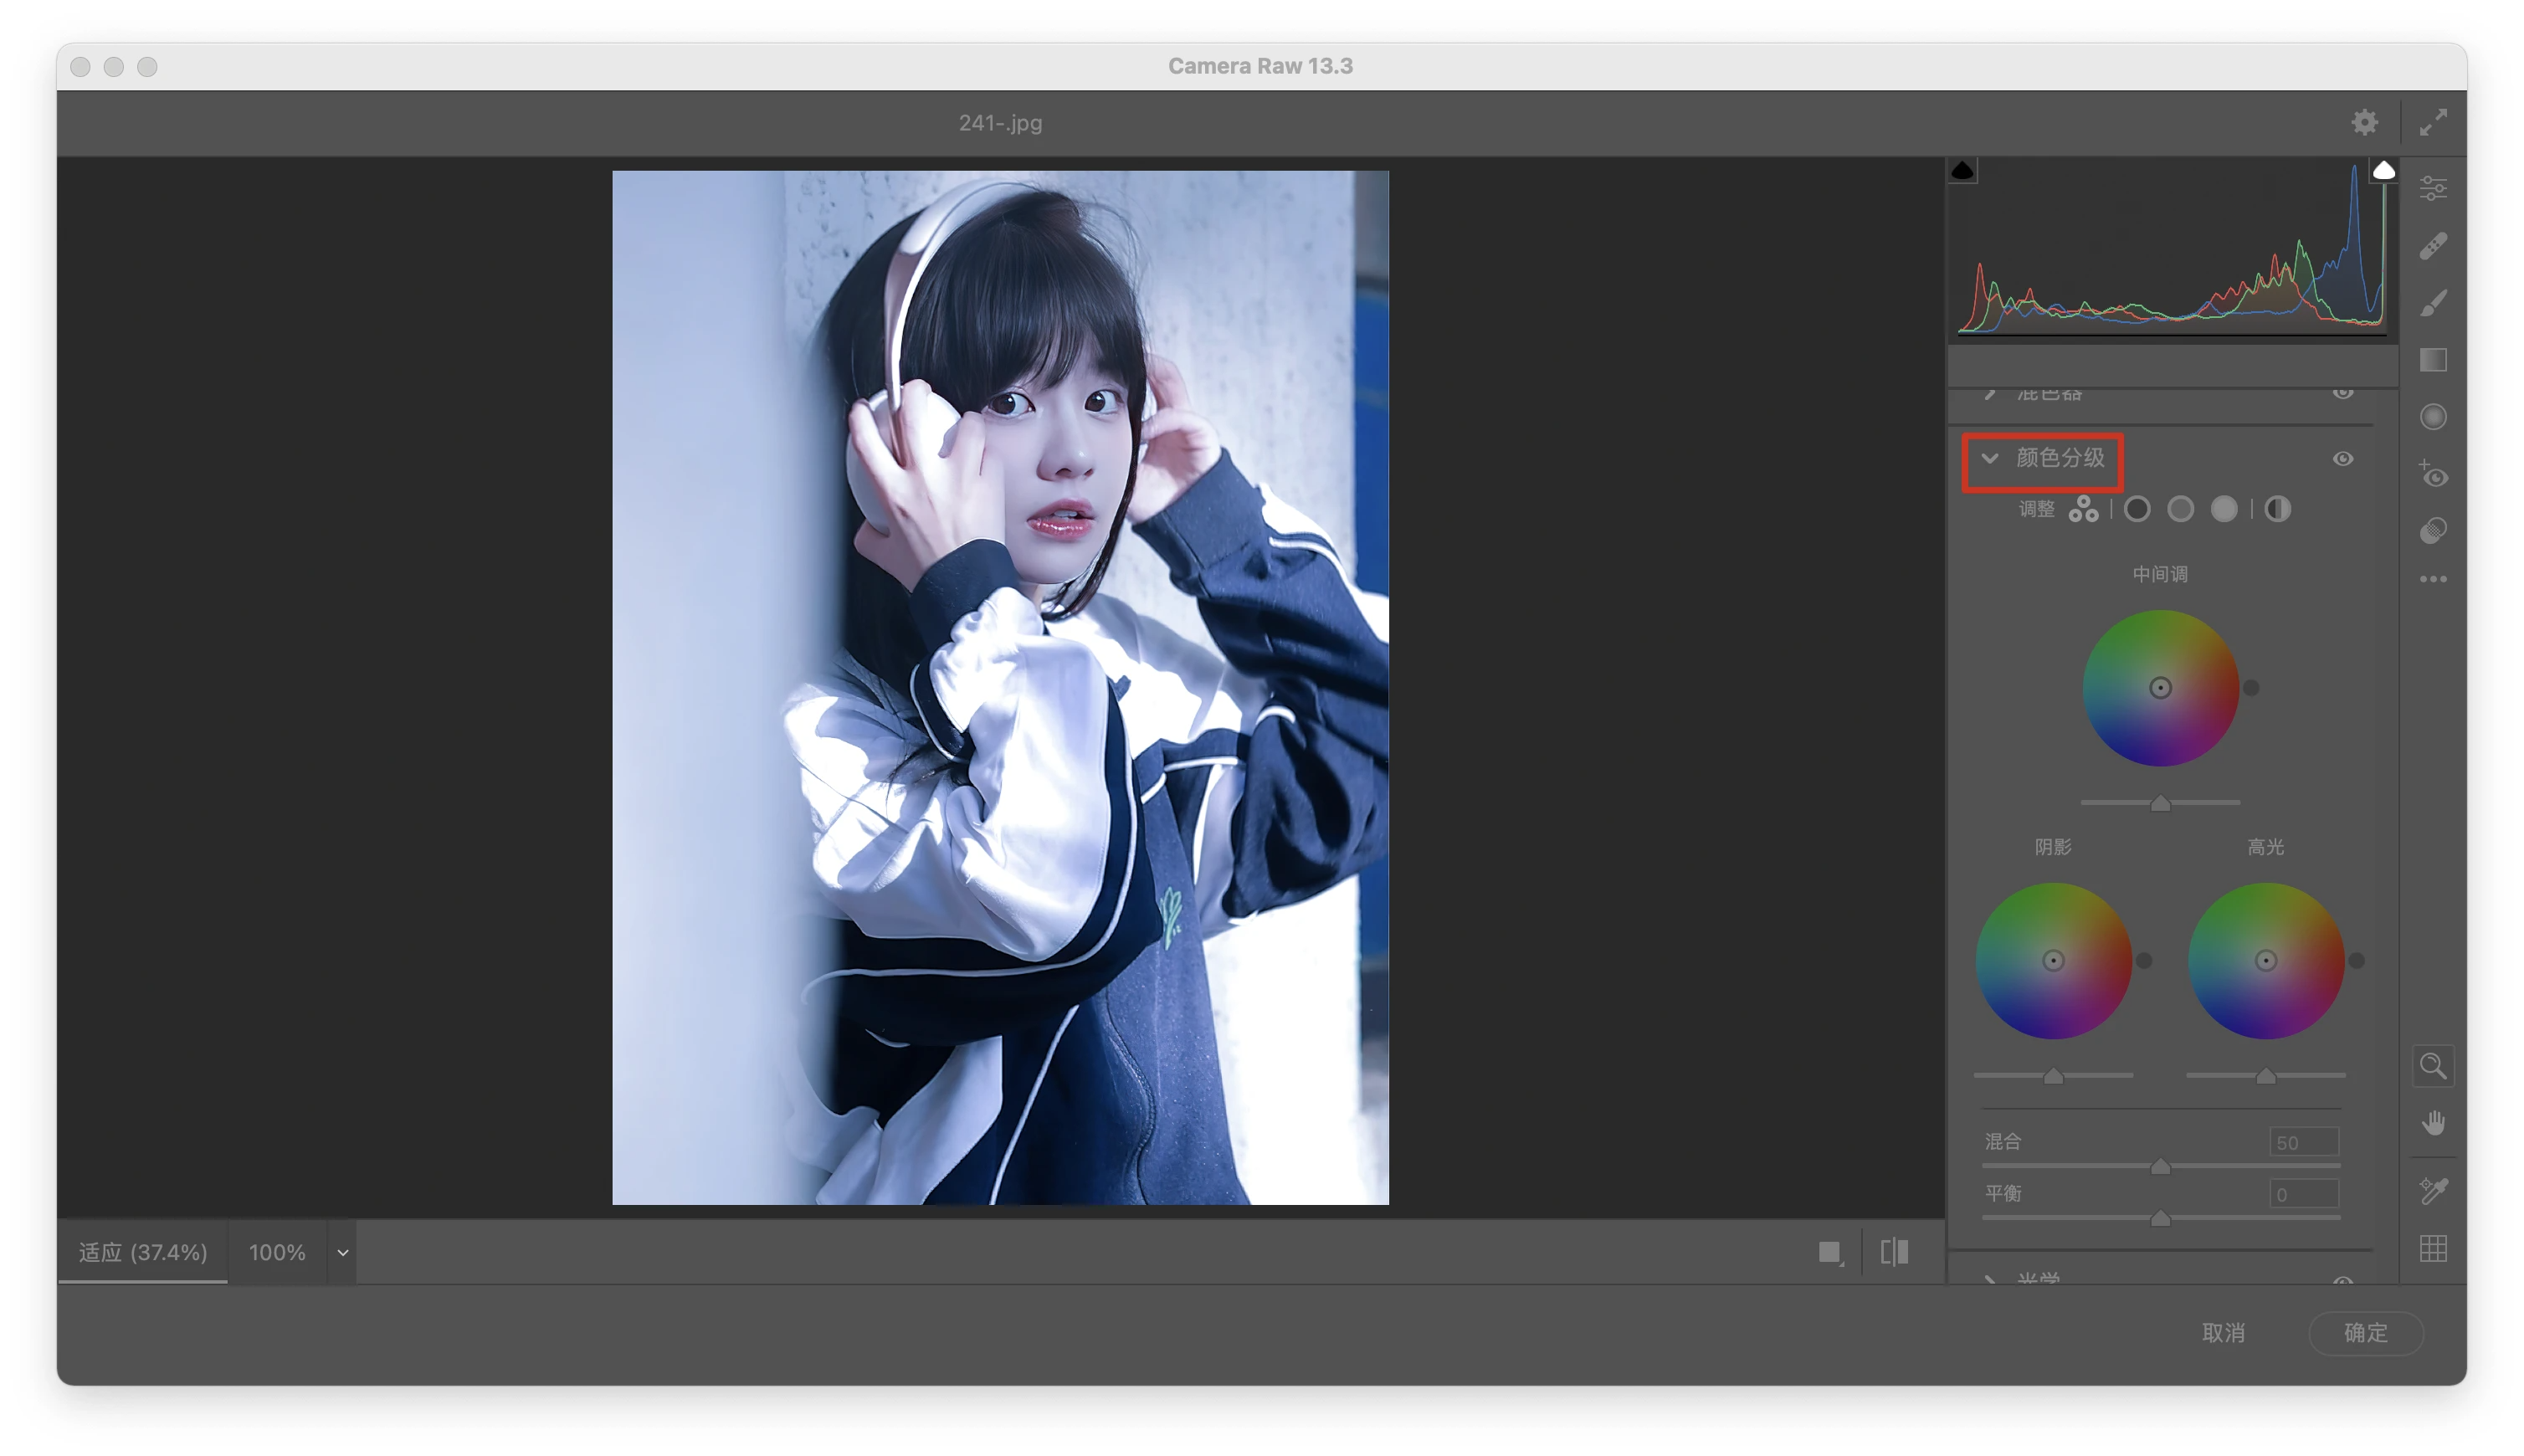
Task: Select the spot removal bandage tool
Action: pyautogui.click(x=2432, y=245)
